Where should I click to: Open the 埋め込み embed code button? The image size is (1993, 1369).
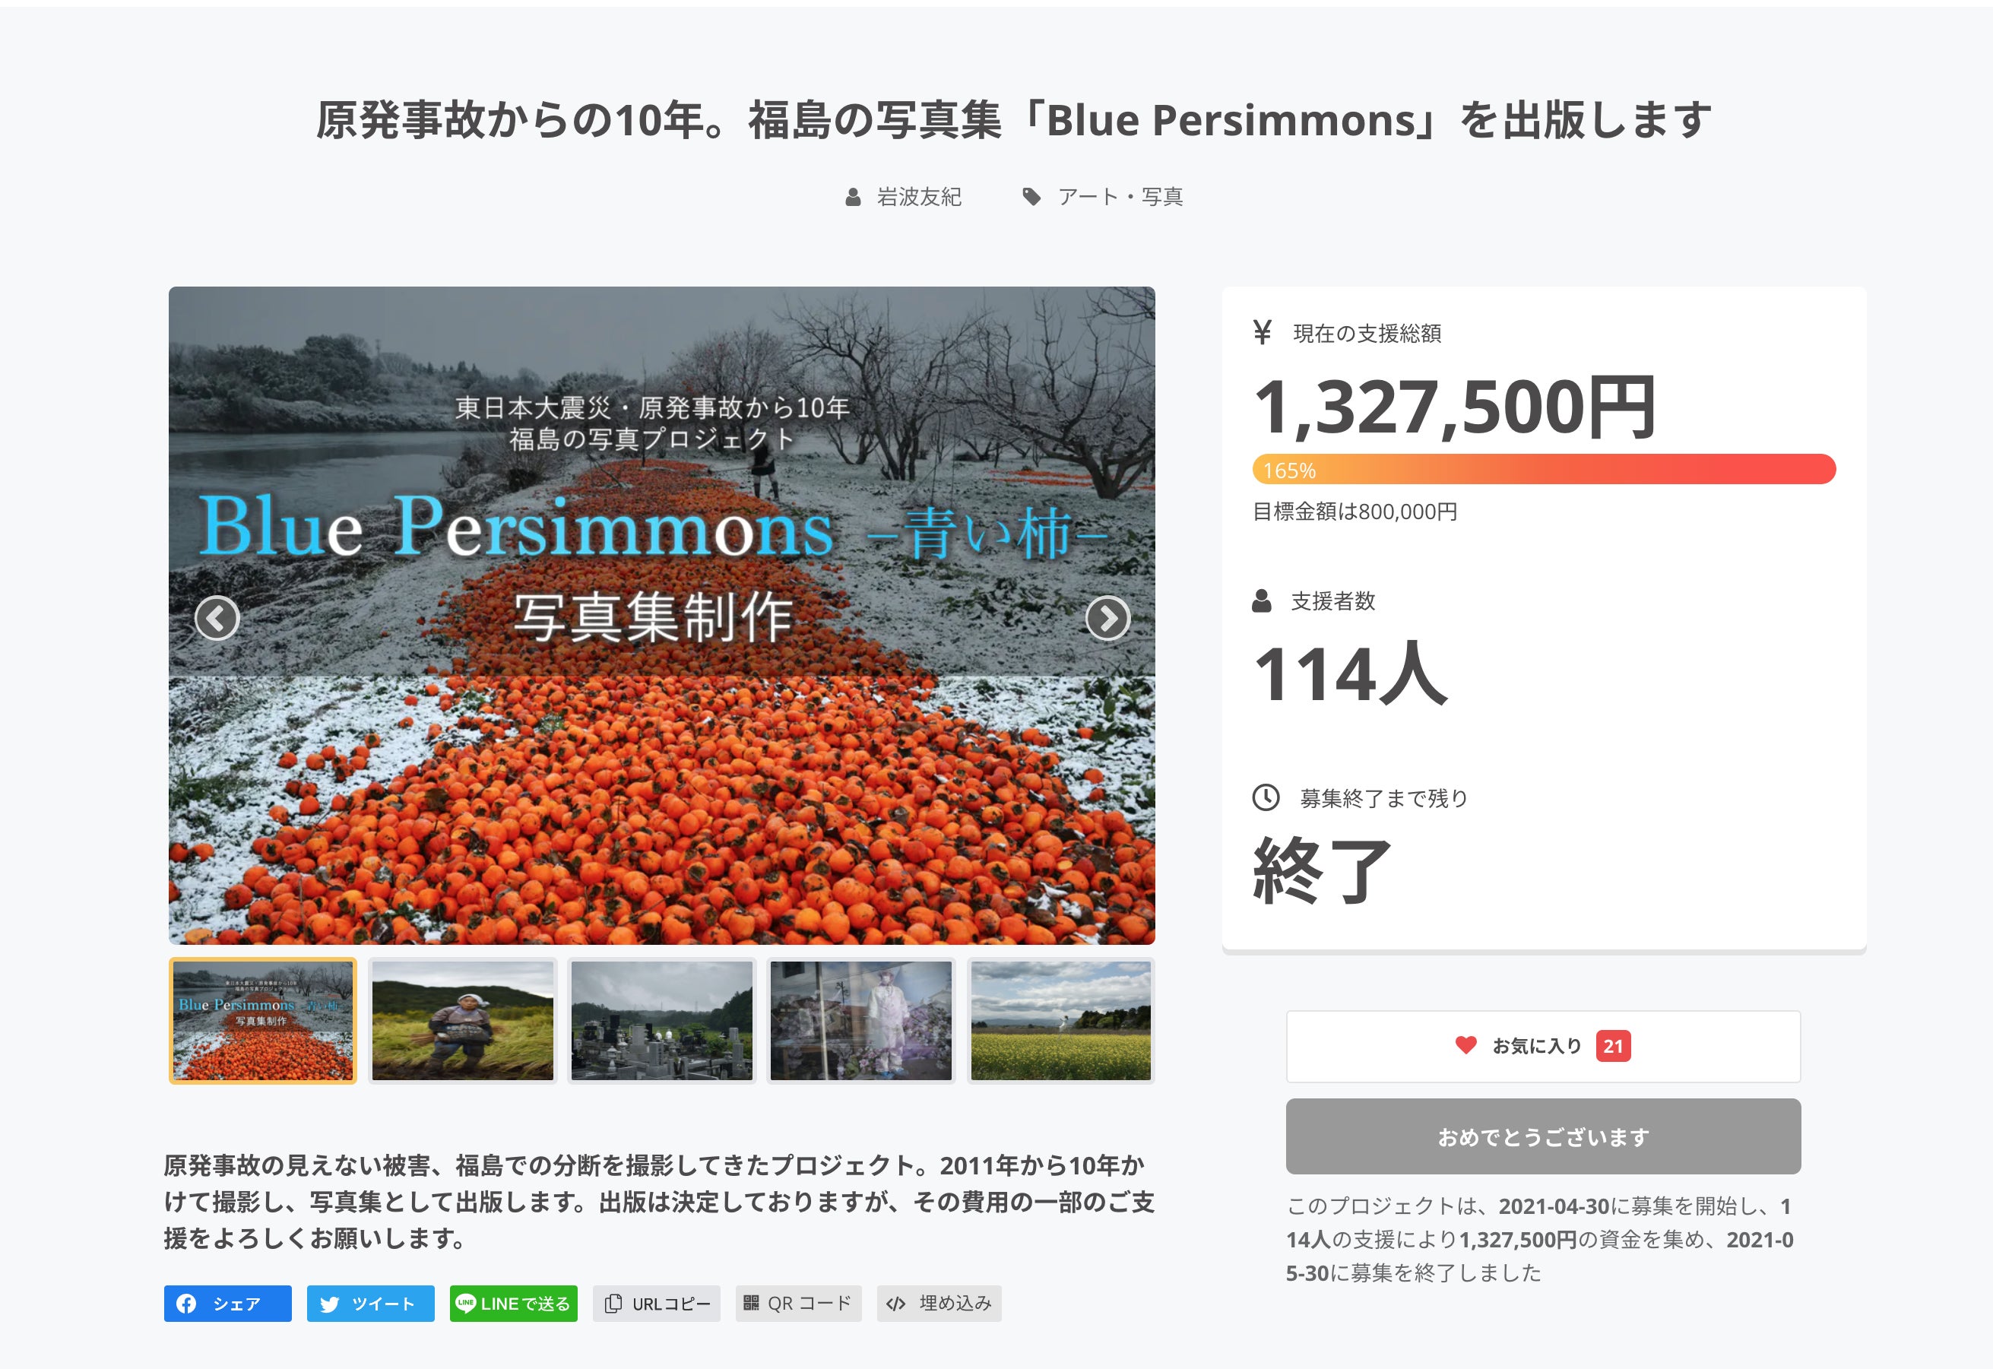point(939,1303)
